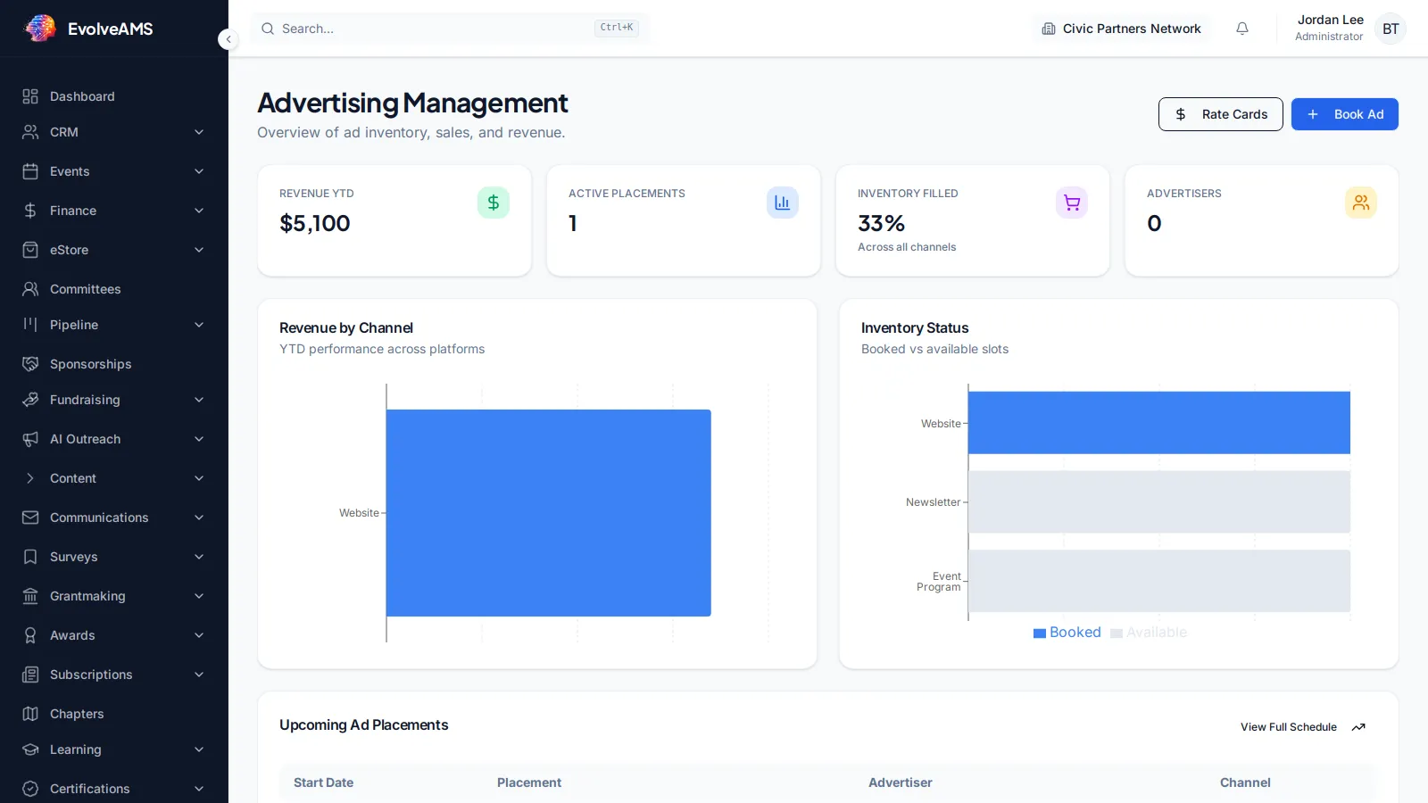
Task: Click the Advertisers people icon
Action: (1361, 203)
